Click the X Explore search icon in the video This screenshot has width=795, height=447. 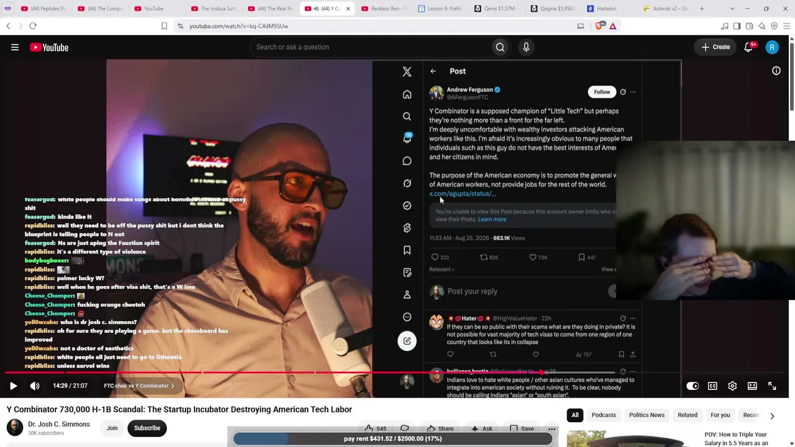point(407,117)
